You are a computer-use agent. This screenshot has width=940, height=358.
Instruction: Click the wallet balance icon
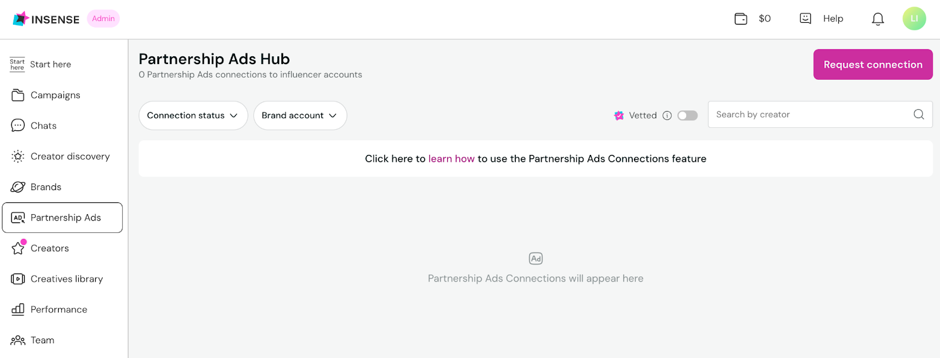(741, 19)
